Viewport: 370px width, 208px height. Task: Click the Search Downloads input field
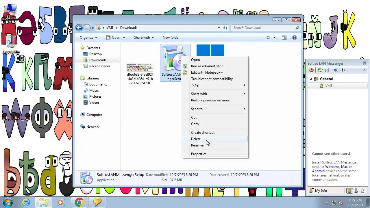pos(263,28)
